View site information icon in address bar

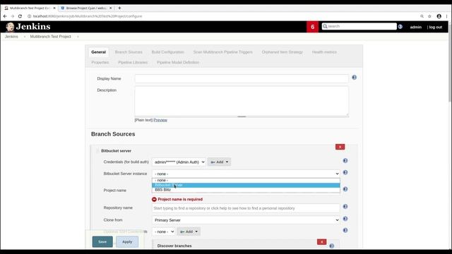coord(29,16)
